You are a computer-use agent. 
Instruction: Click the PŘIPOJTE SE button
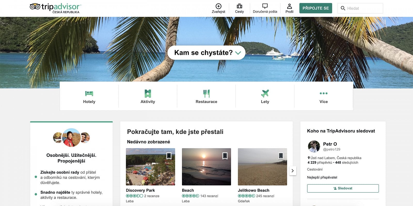[x=316, y=8]
